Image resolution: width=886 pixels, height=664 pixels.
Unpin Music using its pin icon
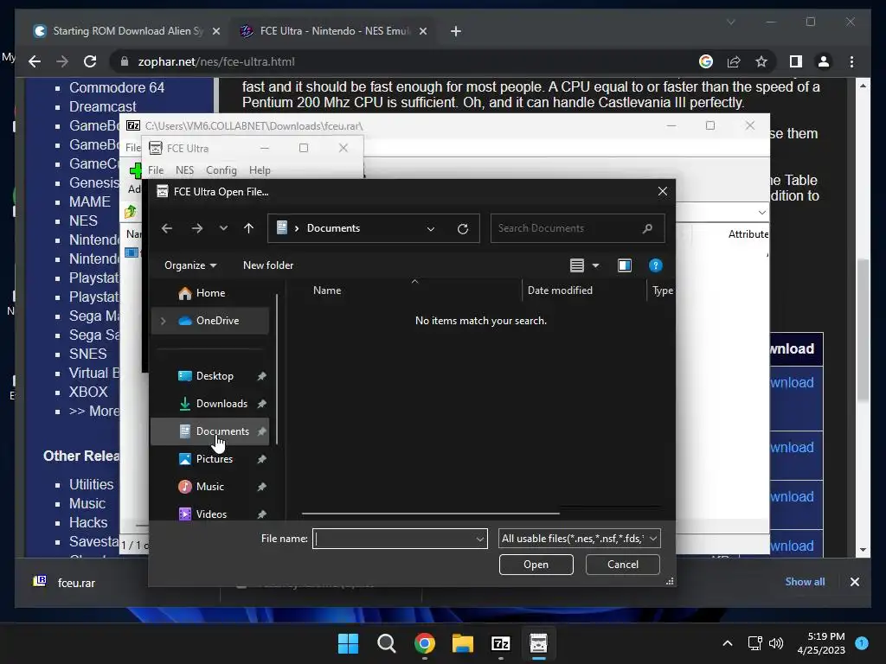click(261, 487)
